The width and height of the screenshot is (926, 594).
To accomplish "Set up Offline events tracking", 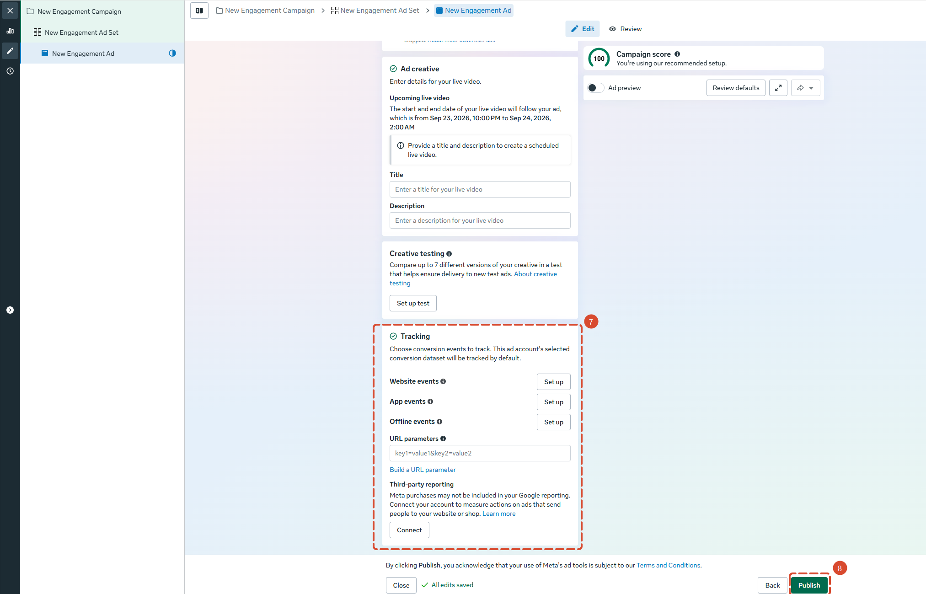I will 554,422.
